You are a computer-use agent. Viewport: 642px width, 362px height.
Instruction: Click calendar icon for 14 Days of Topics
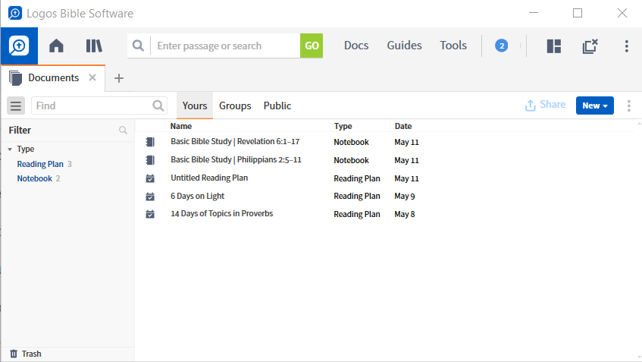(x=150, y=214)
